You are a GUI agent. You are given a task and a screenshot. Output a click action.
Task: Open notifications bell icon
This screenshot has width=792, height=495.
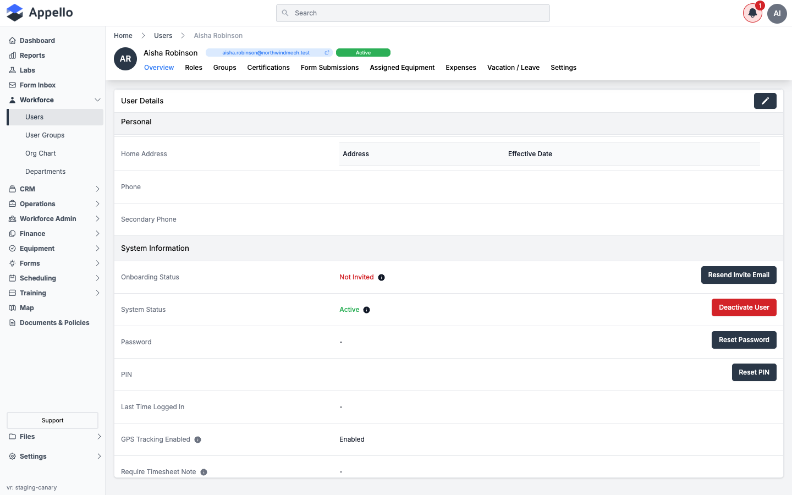752,13
